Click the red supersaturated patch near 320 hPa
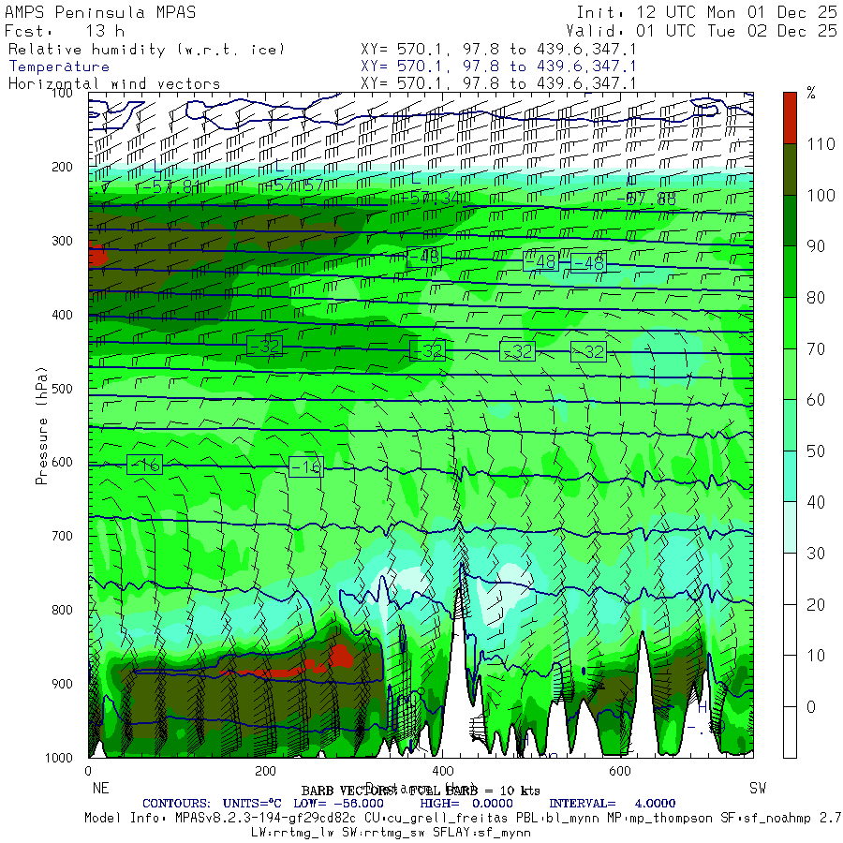843x843 pixels. (x=97, y=255)
